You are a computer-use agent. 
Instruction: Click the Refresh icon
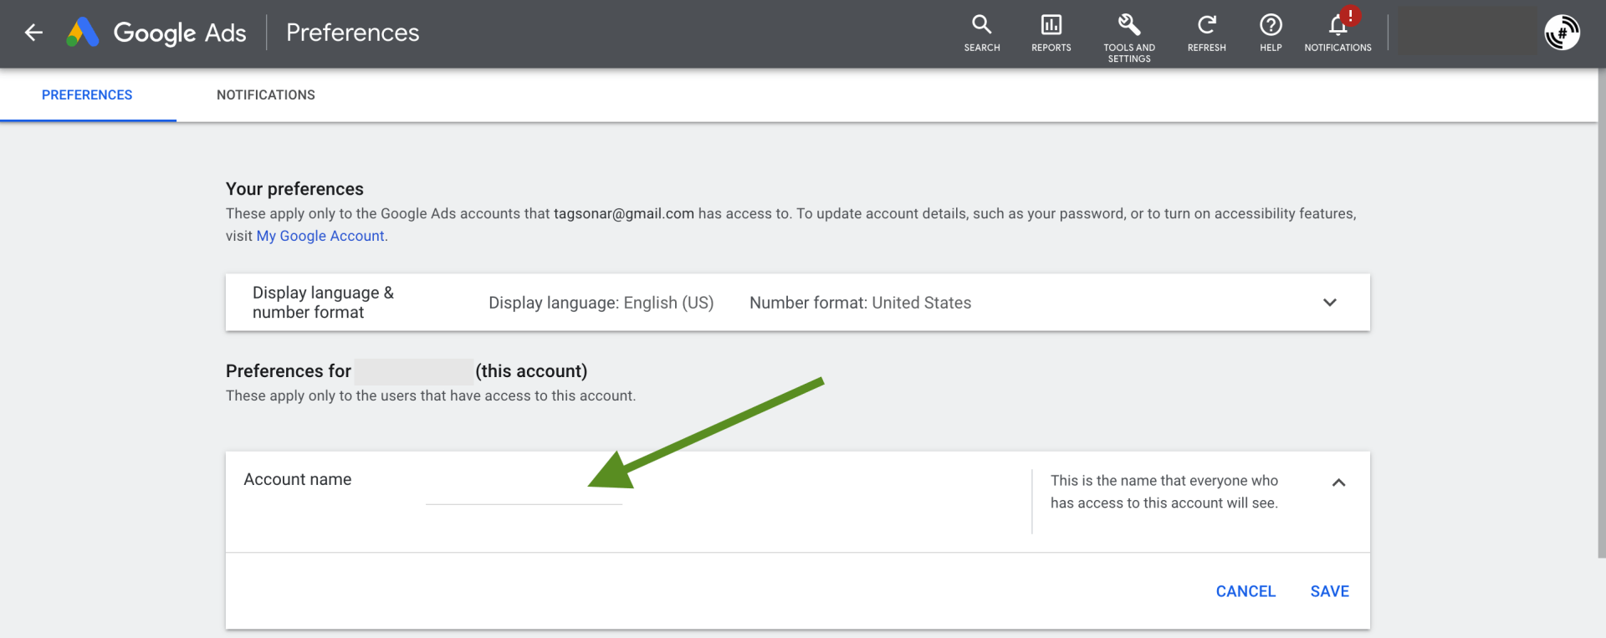pyautogui.click(x=1206, y=33)
